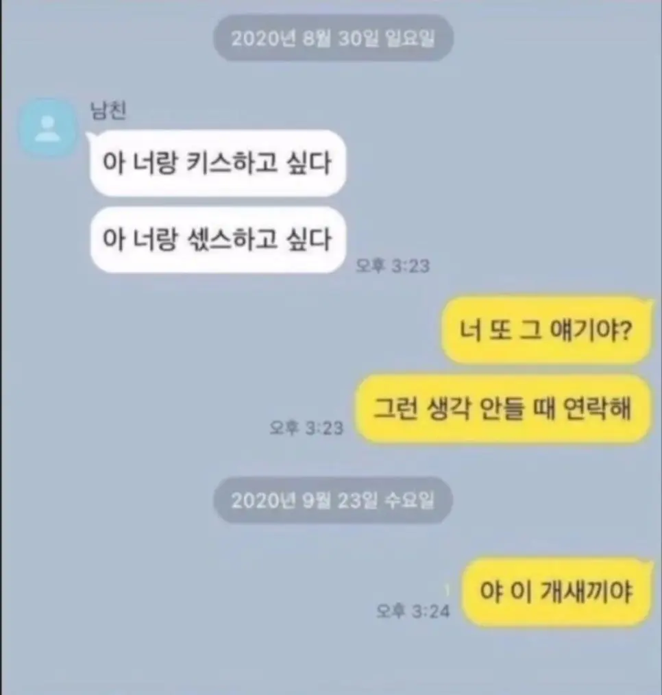
Task: Tap the word 개새끼야 in the last message
Action: [587, 592]
